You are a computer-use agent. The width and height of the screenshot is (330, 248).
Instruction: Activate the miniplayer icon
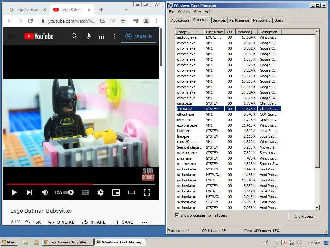pyautogui.click(x=116, y=192)
